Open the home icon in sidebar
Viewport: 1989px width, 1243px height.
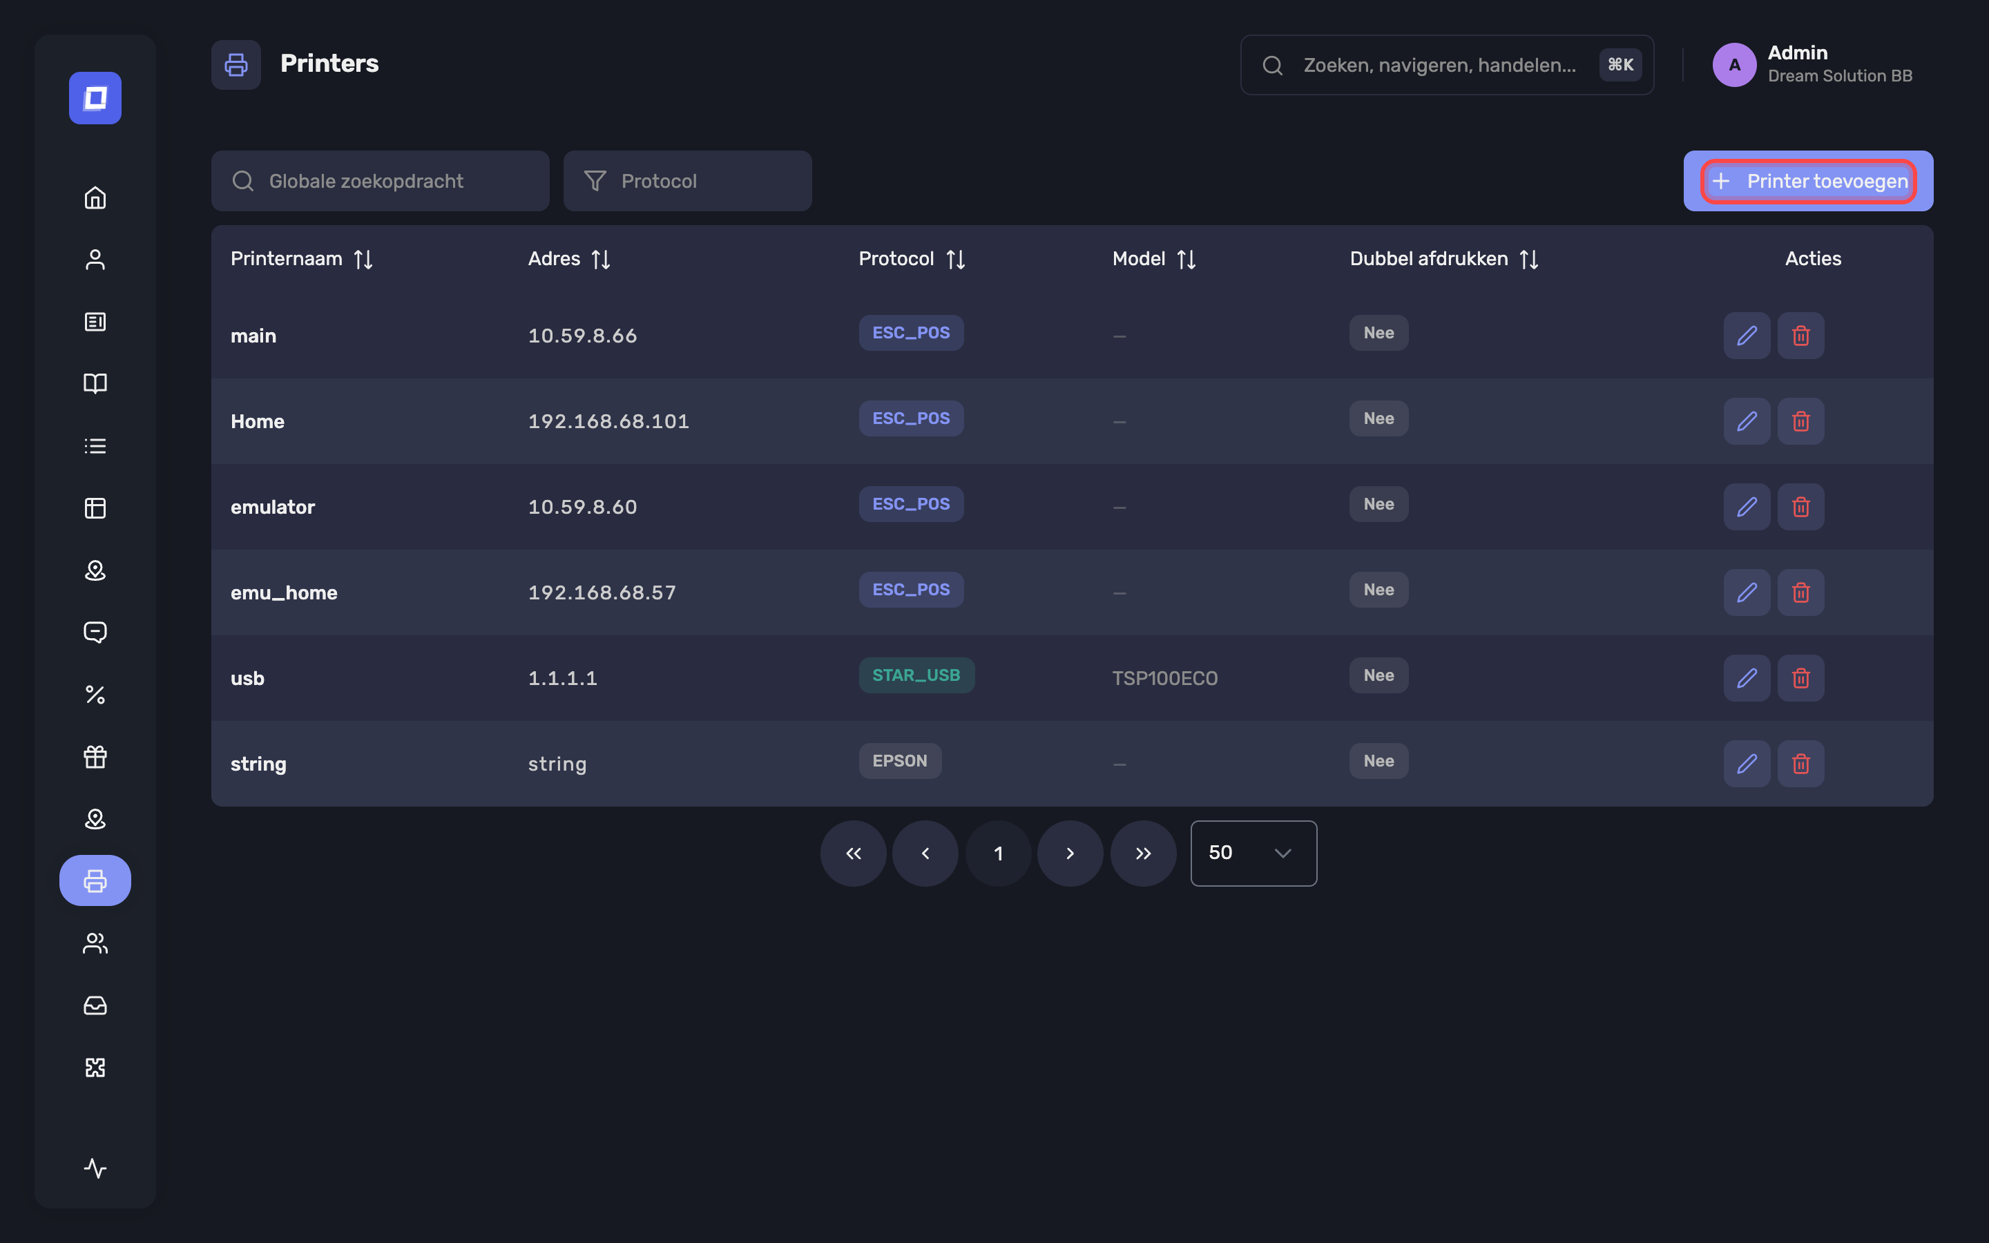(x=95, y=197)
